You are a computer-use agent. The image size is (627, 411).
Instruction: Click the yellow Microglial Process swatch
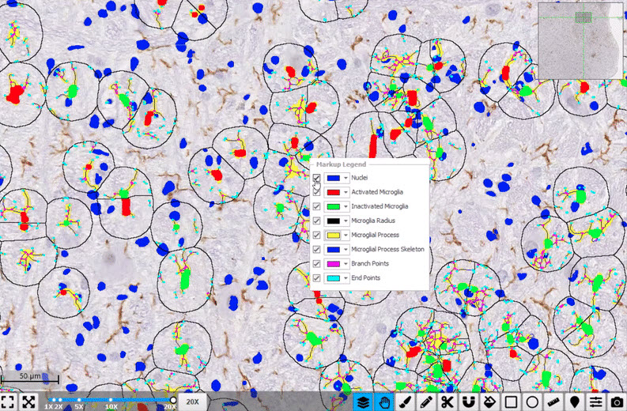[x=334, y=235]
